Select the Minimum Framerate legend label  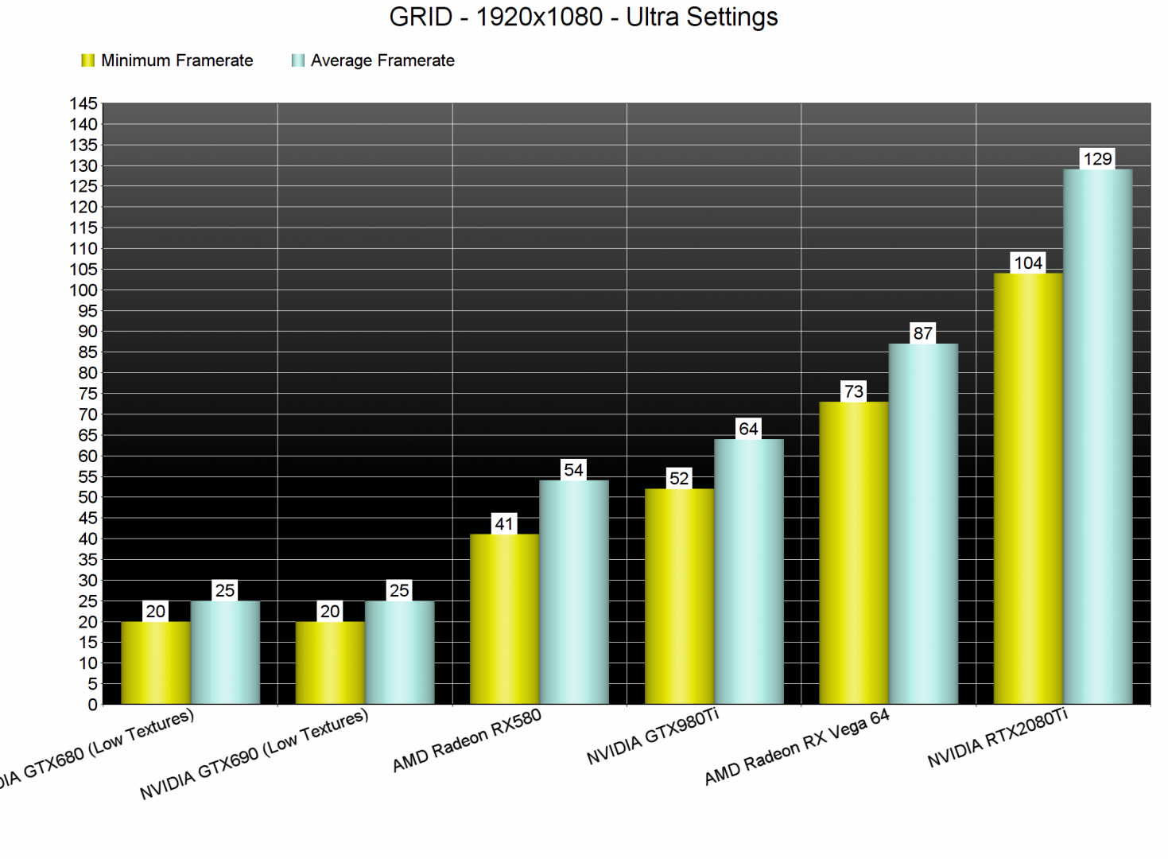click(x=177, y=60)
